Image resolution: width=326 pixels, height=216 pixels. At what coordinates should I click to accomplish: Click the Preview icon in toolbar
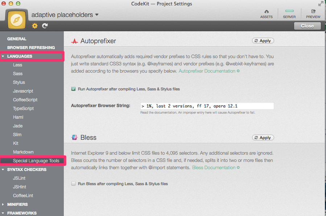click(313, 12)
